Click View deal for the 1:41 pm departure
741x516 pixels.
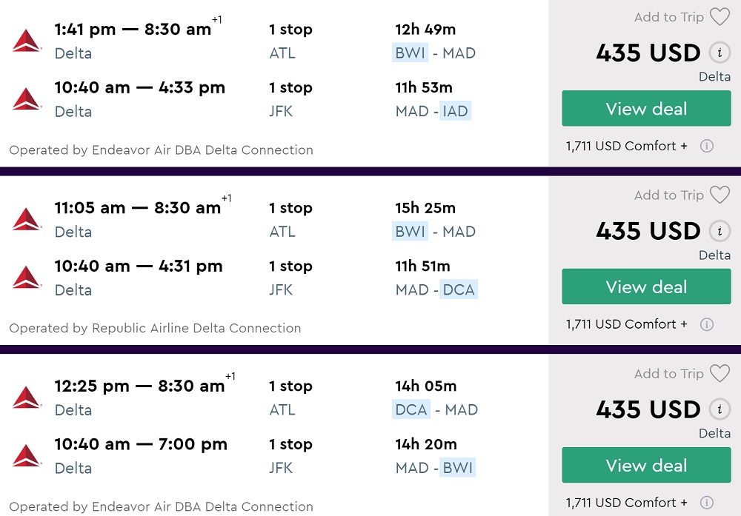[x=646, y=109]
